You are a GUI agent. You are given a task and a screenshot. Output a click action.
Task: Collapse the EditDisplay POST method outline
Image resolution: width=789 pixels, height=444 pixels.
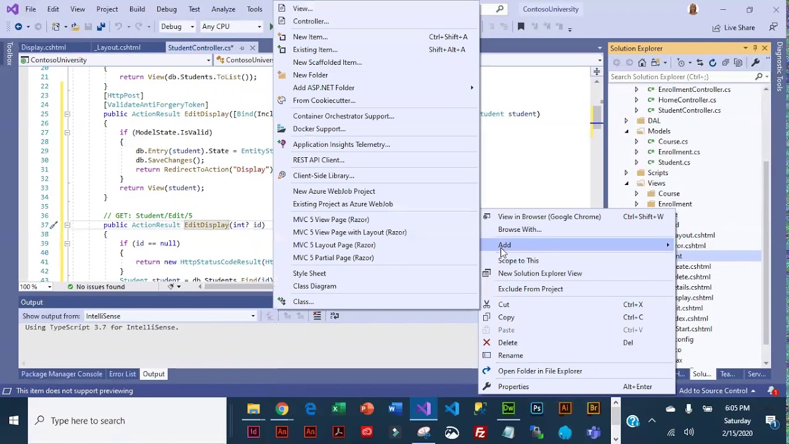click(x=67, y=114)
